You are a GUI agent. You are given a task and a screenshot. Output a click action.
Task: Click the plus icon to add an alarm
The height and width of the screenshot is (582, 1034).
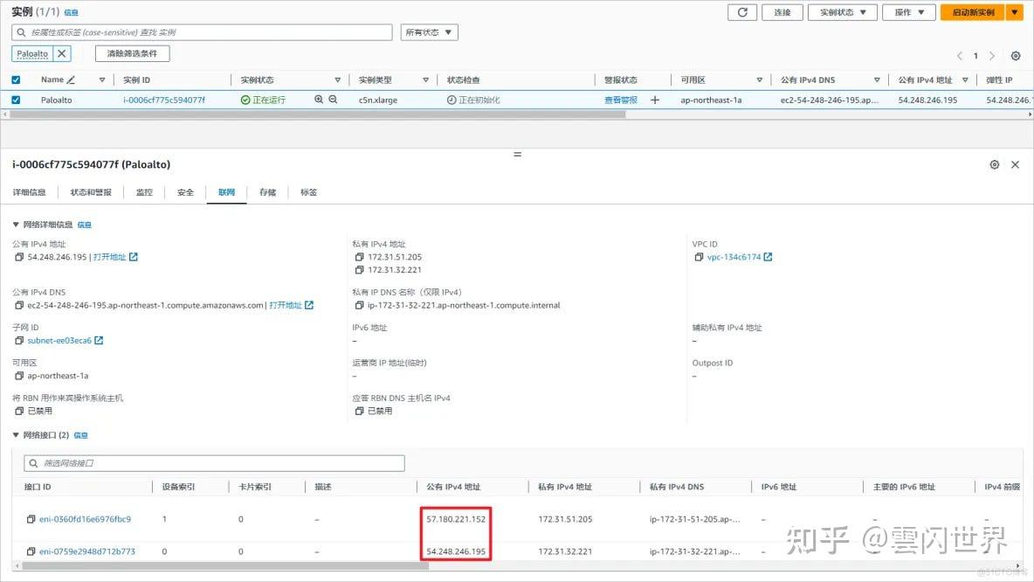(656, 99)
